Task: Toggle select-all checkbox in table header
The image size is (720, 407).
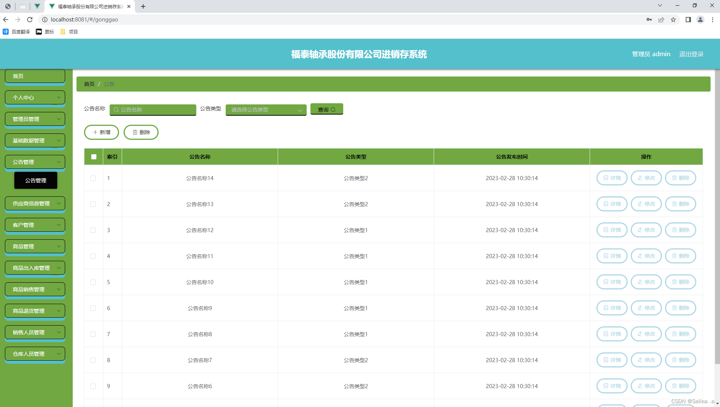Action: (94, 157)
